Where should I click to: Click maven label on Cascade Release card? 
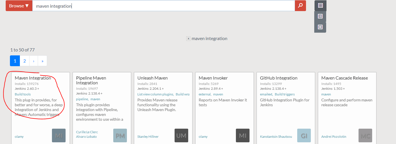click(326, 94)
